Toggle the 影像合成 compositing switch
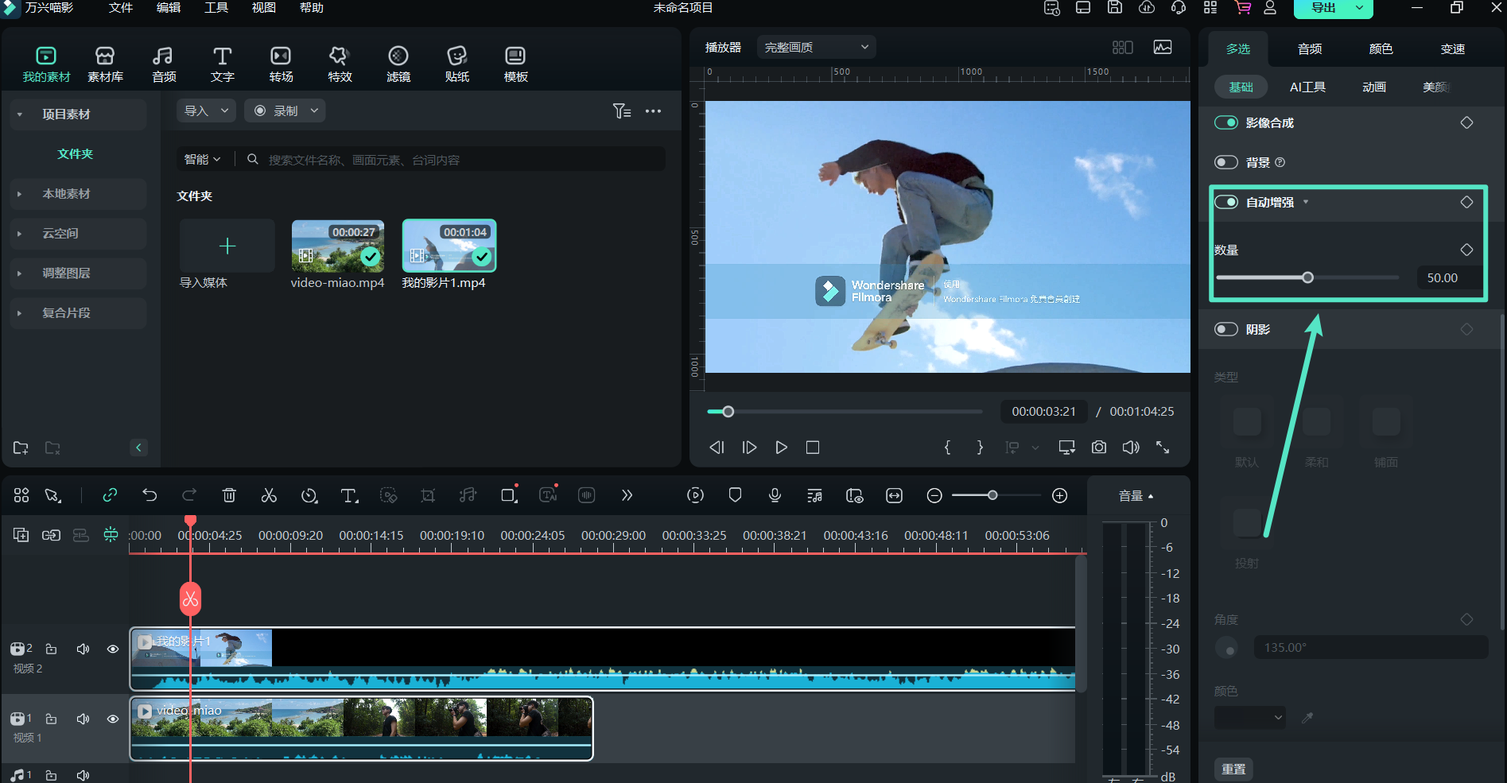This screenshot has height=783, width=1507. [x=1226, y=122]
